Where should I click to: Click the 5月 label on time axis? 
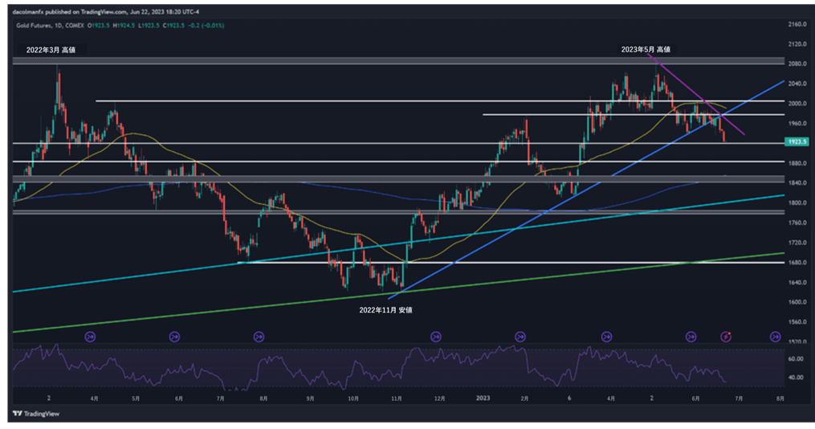point(135,398)
